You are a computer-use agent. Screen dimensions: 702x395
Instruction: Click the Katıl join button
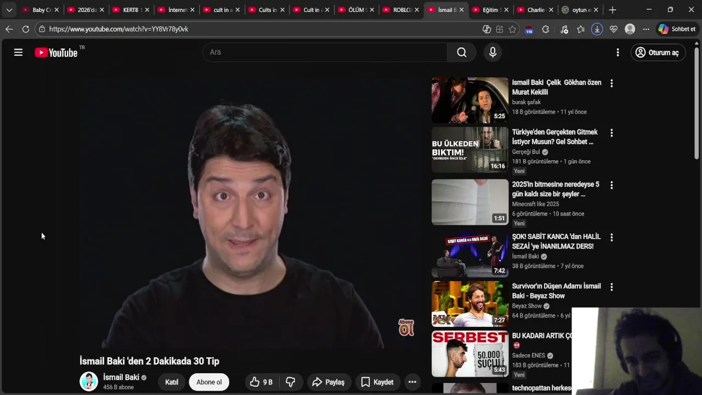click(x=172, y=382)
